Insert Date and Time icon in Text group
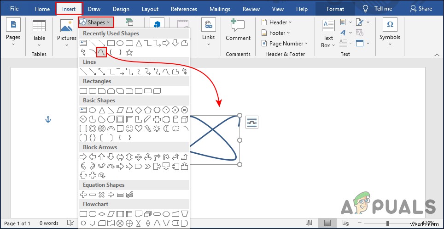The height and width of the screenshot is (229, 444). pos(360,33)
